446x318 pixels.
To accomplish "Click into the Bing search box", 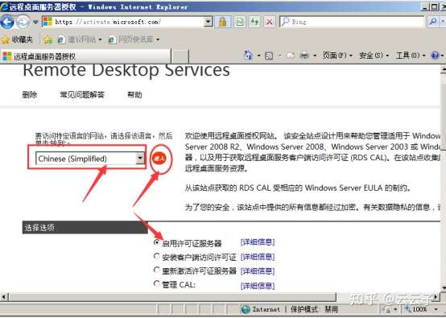I will (352, 22).
